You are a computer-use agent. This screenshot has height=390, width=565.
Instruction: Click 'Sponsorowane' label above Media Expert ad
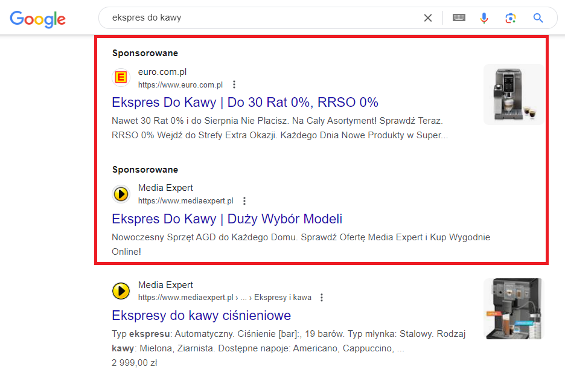(x=145, y=170)
